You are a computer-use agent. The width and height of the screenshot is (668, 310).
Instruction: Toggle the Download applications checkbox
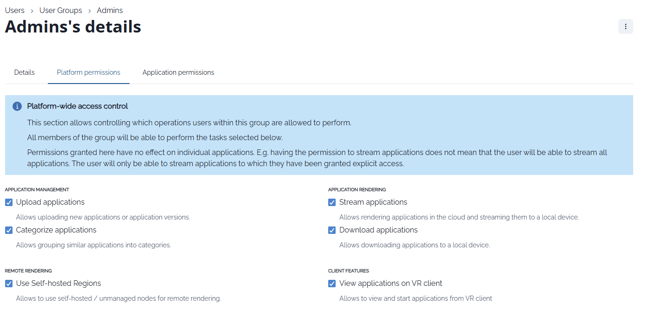point(332,230)
